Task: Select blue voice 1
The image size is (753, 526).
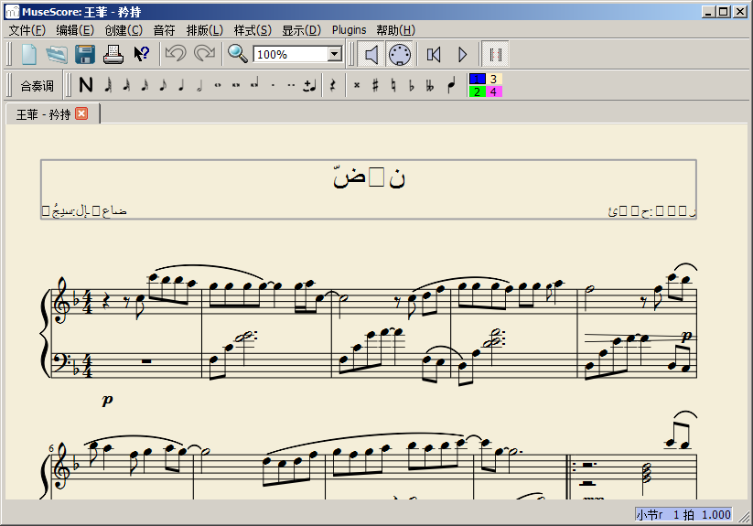Action: click(x=478, y=80)
